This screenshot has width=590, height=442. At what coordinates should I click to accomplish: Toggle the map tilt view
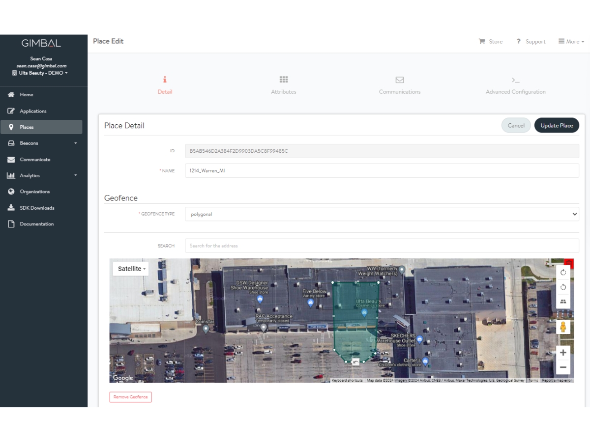point(563,301)
